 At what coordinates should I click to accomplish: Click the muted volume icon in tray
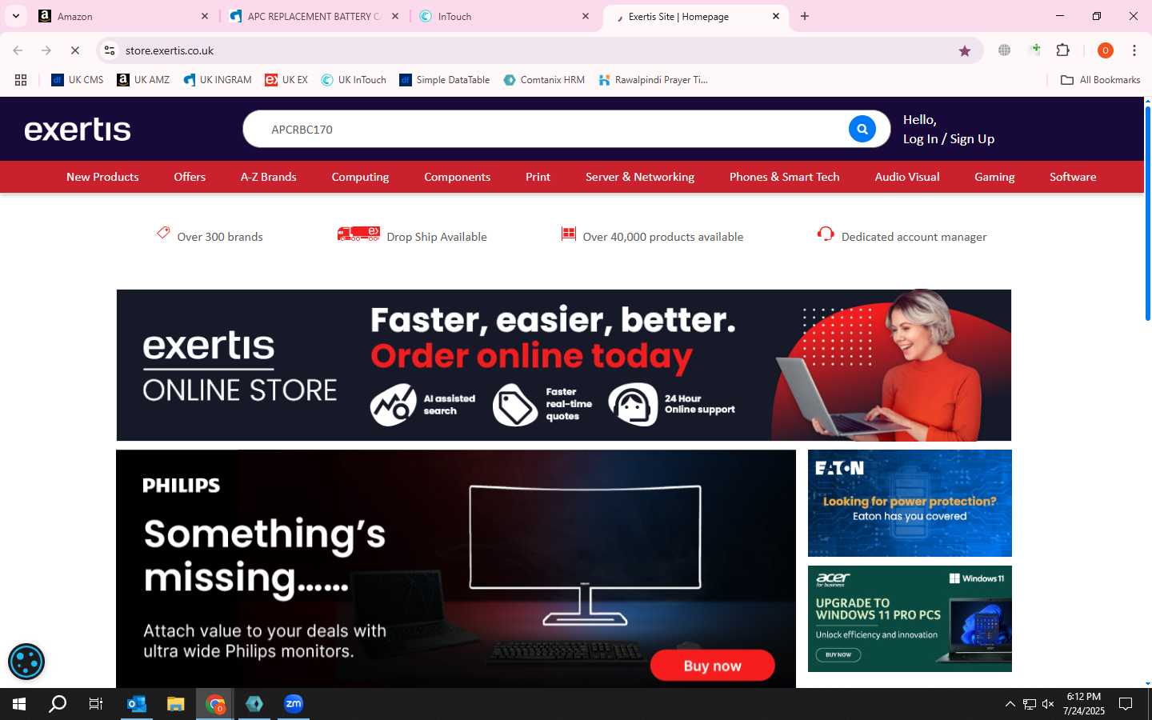pos(1048,704)
